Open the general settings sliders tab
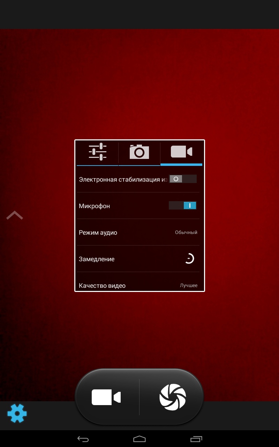 [97, 152]
